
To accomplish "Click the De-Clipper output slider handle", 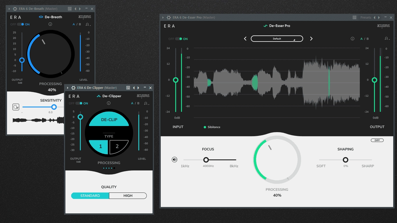I will pyautogui.click(x=80, y=117).
